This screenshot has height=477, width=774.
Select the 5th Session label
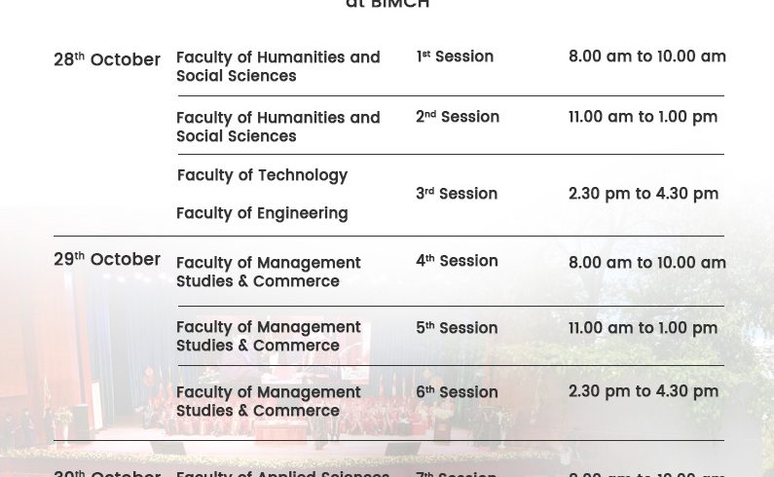tap(457, 328)
